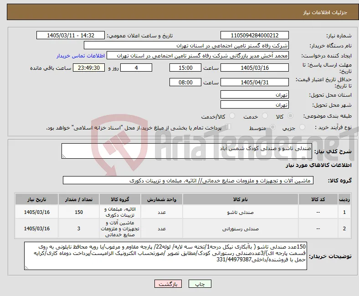Click the تاریخ نیاز column header

click(36, 199)
